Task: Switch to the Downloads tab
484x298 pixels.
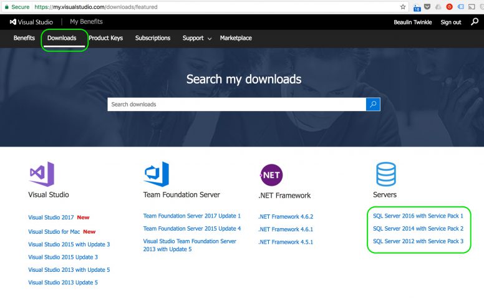Action: coord(62,38)
